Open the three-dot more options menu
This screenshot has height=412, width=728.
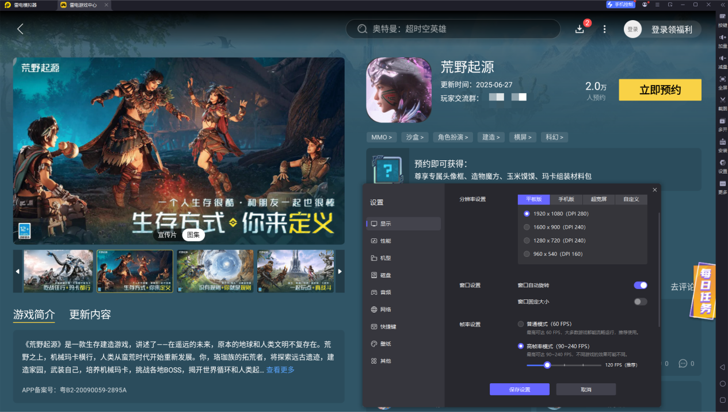click(604, 29)
